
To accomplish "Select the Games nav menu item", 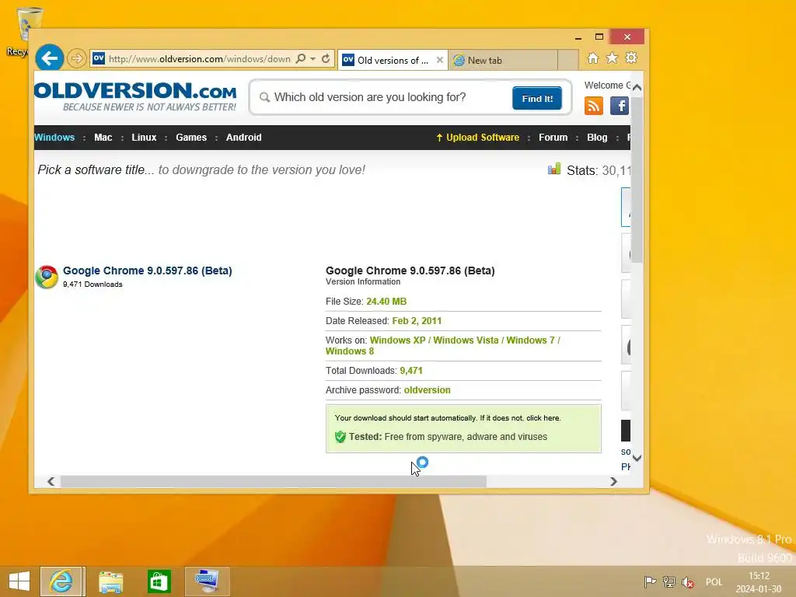I will pyautogui.click(x=191, y=138).
